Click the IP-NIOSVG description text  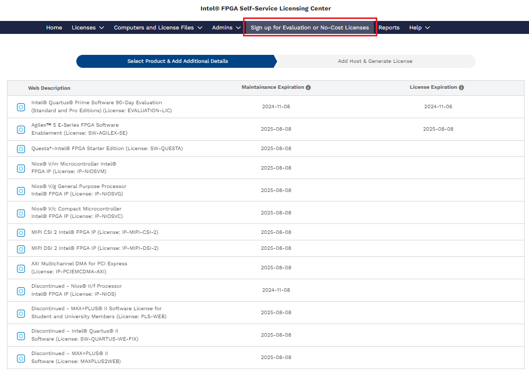coord(79,190)
